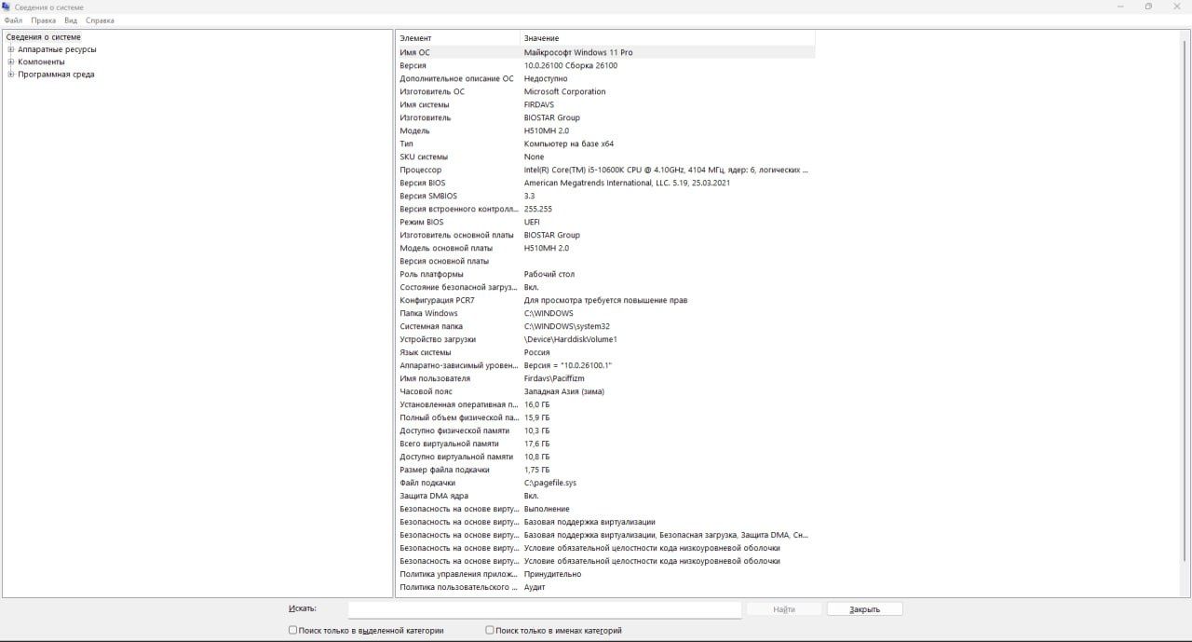The image size is (1192, 642).
Task: Open the Справка menu
Action: (x=101, y=20)
